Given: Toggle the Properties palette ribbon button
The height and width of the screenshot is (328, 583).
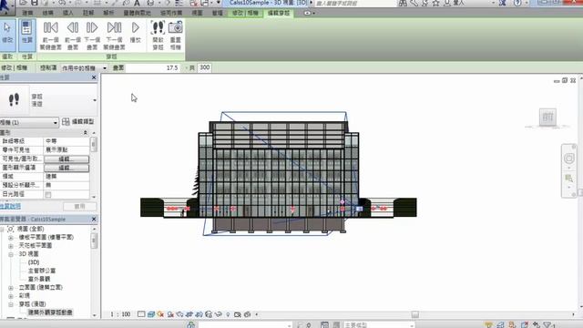Looking at the screenshot, I should coord(26,35).
